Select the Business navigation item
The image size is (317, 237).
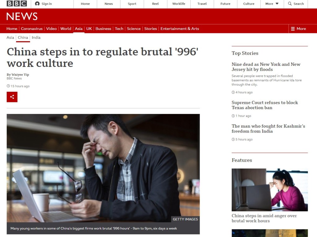(103, 29)
